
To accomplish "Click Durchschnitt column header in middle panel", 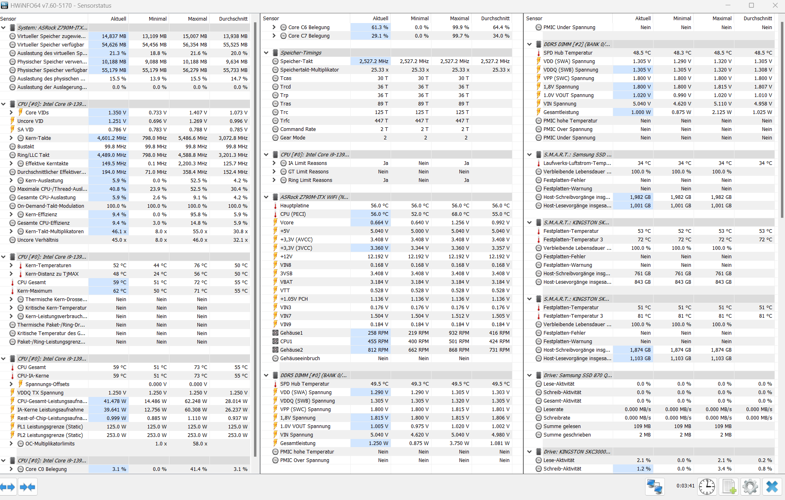I will tap(495, 18).
